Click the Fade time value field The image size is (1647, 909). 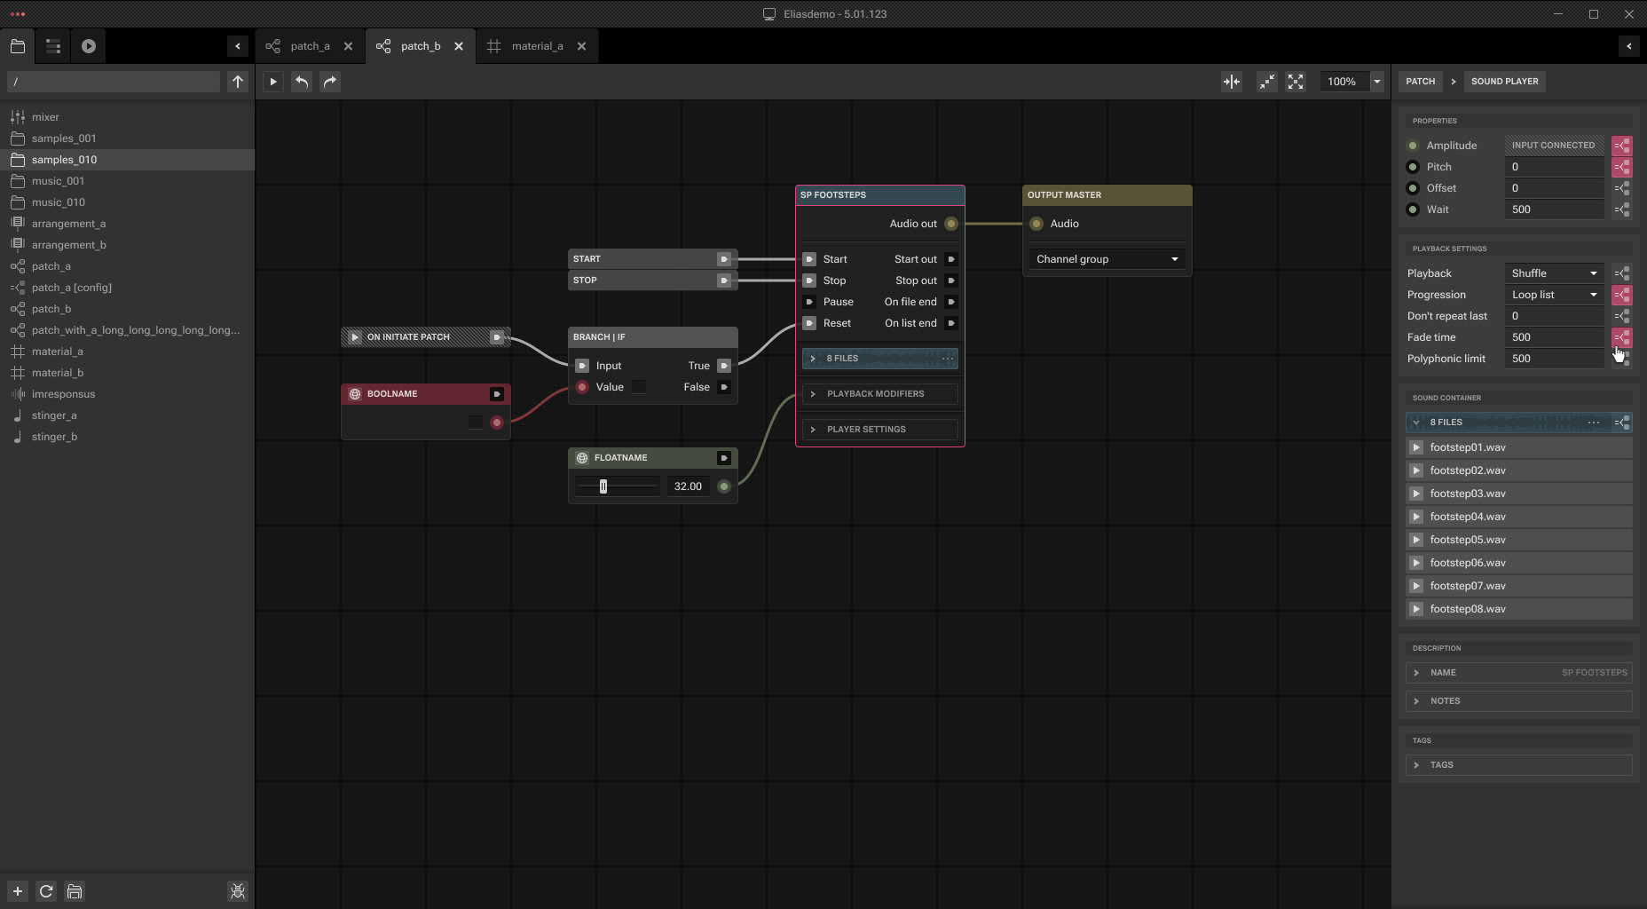pos(1555,337)
